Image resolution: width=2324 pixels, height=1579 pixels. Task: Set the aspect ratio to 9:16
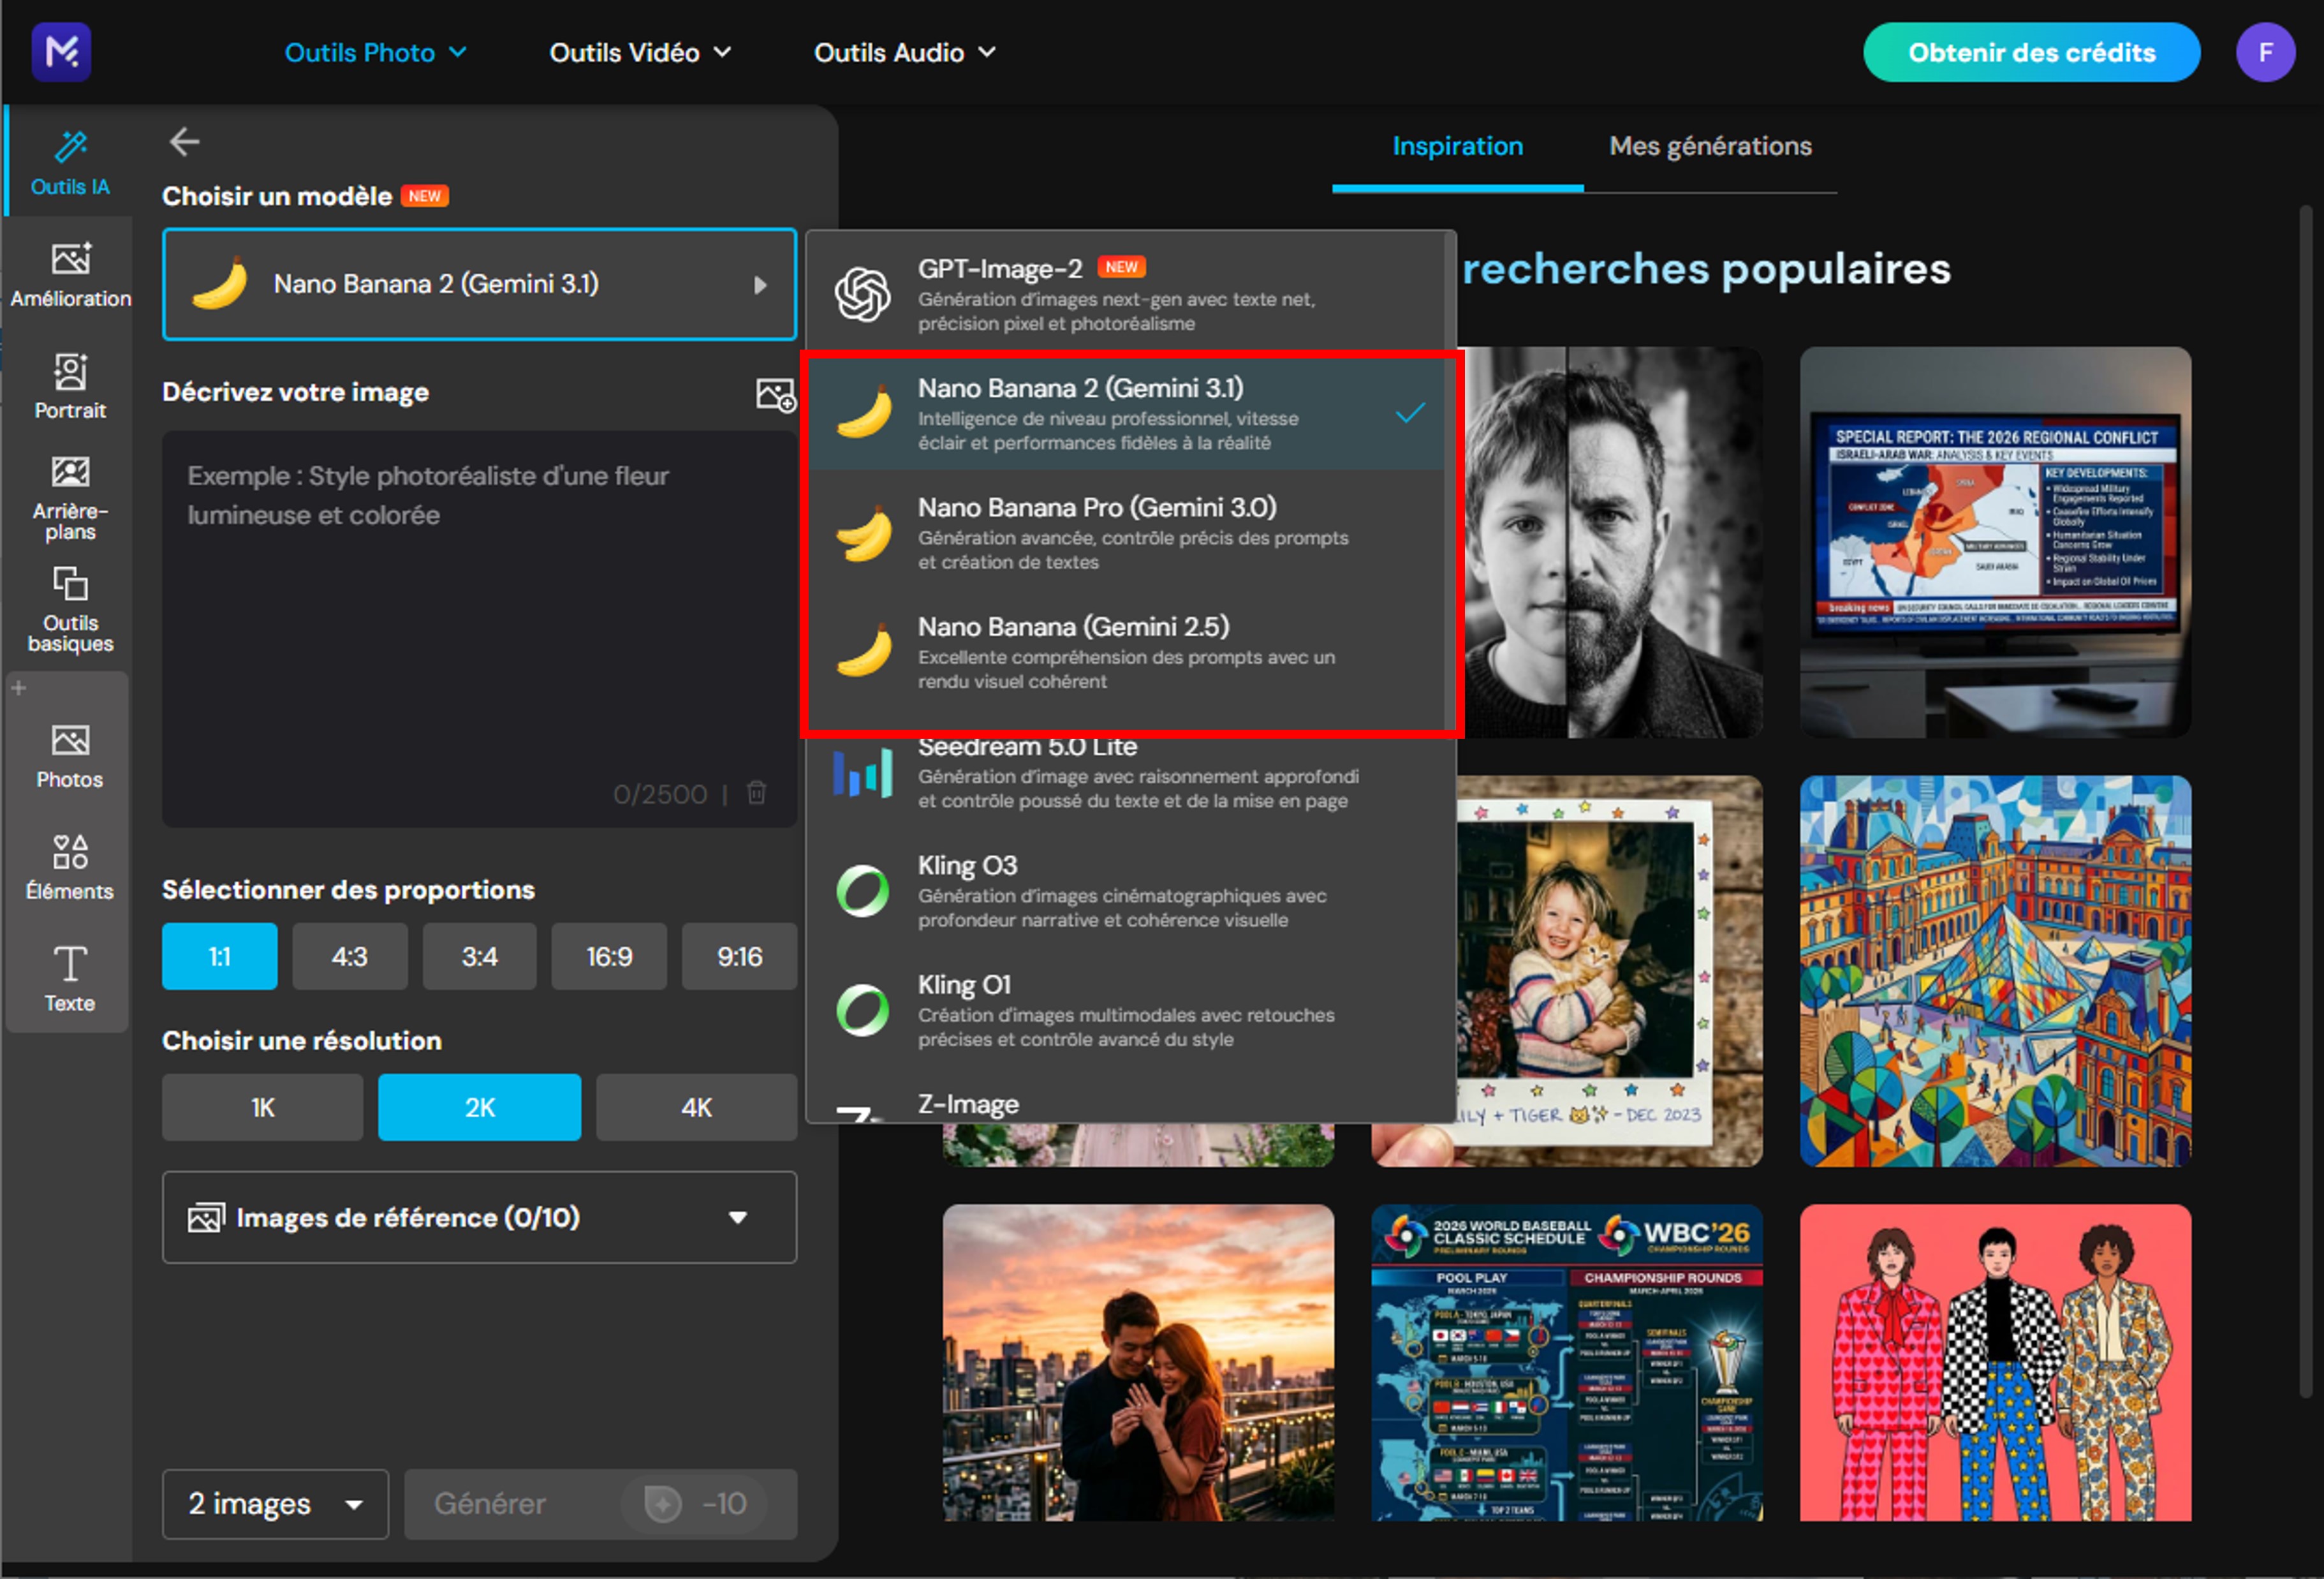coord(739,956)
